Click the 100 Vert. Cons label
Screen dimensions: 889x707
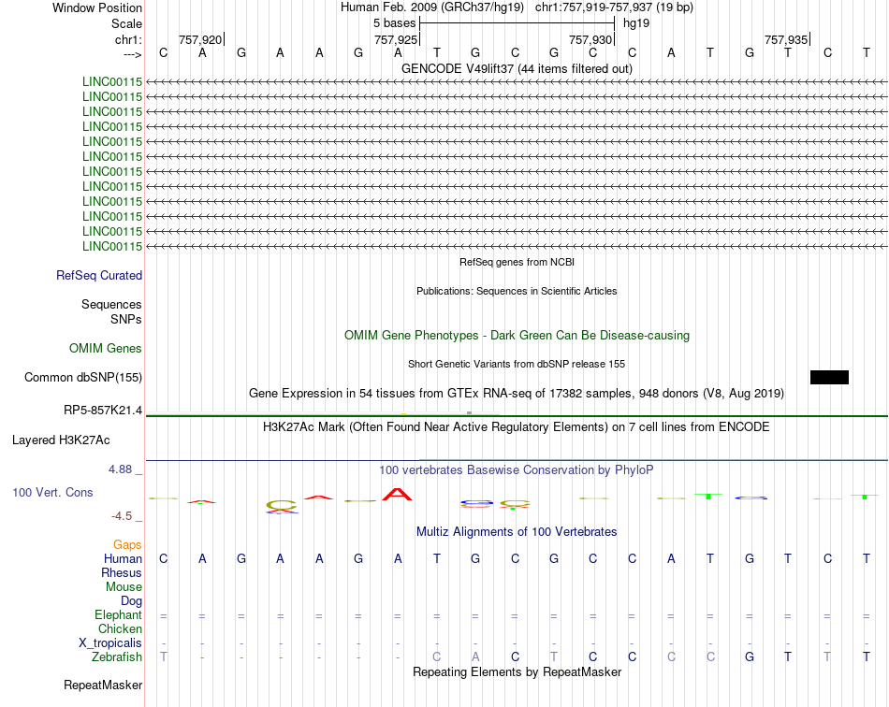coord(52,492)
